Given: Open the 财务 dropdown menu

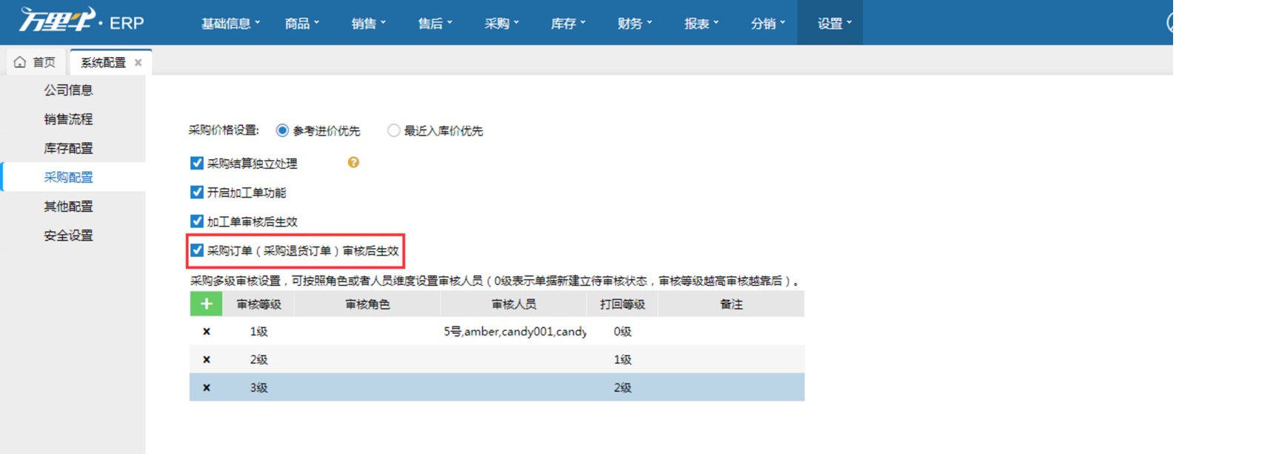Looking at the screenshot, I should click(635, 23).
